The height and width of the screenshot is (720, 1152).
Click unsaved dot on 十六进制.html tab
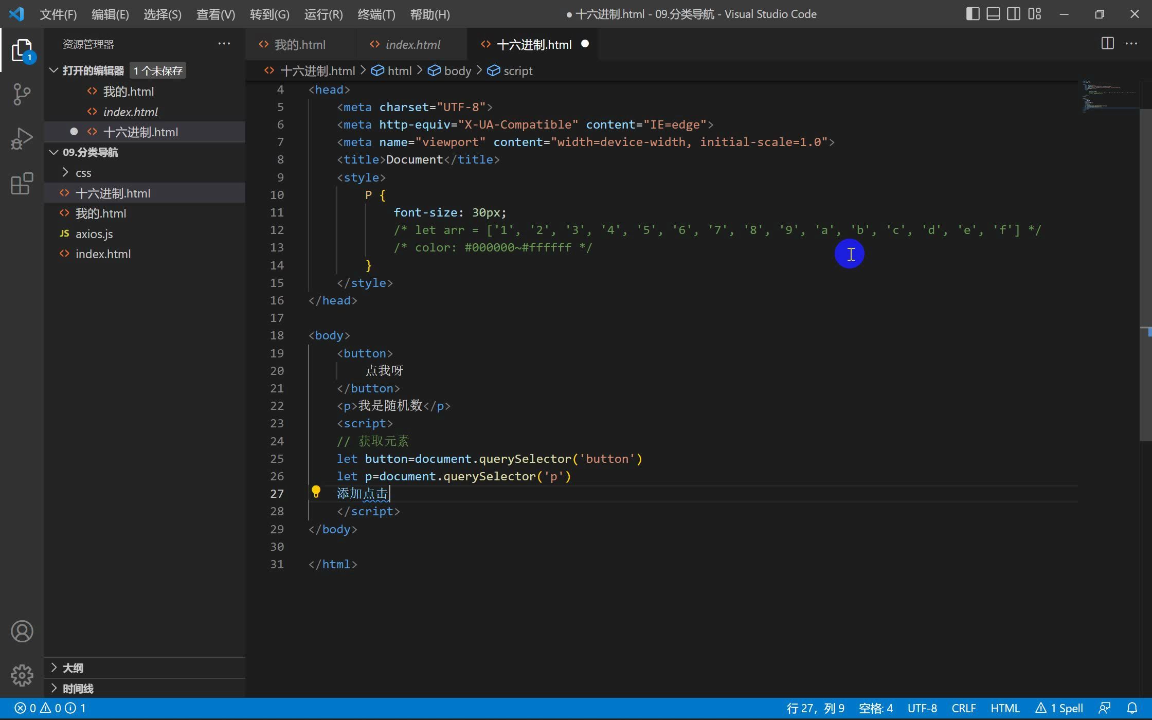(585, 44)
